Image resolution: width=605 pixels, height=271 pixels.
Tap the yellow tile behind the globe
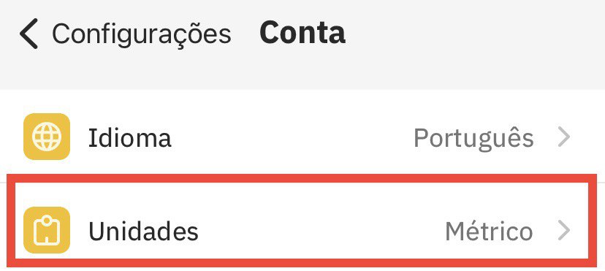pyautogui.click(x=47, y=137)
